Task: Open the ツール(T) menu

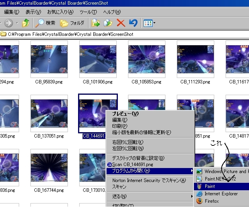Action: click(88, 12)
